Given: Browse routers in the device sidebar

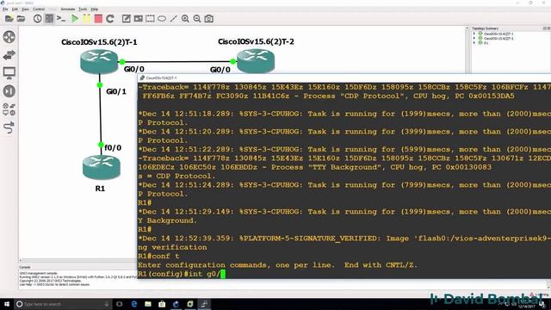Looking at the screenshot, I should pos(9,37).
